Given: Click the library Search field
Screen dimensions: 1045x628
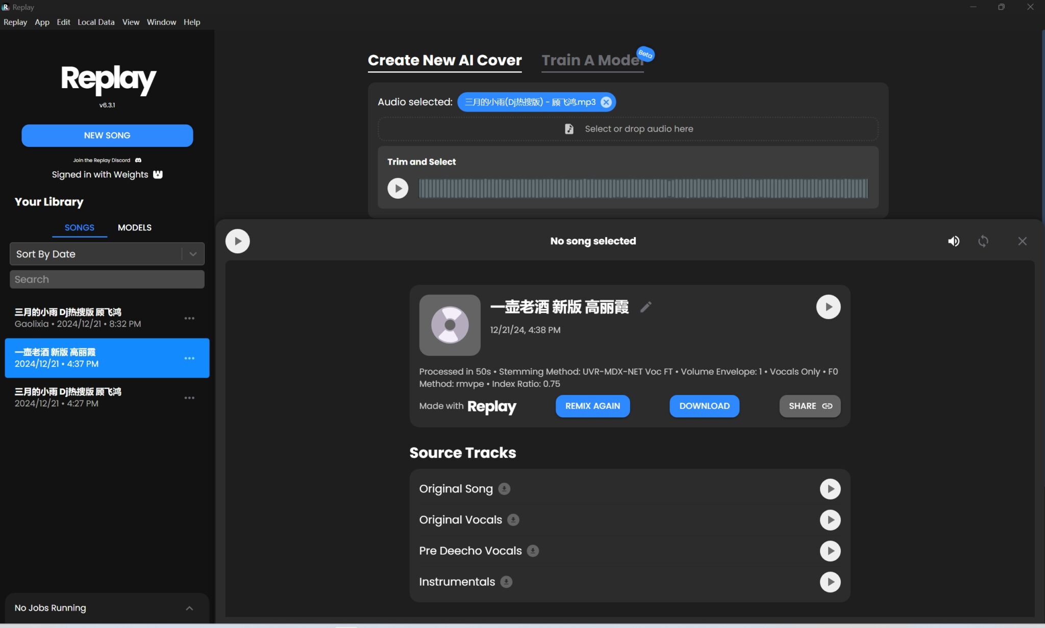Looking at the screenshot, I should pyautogui.click(x=107, y=279).
